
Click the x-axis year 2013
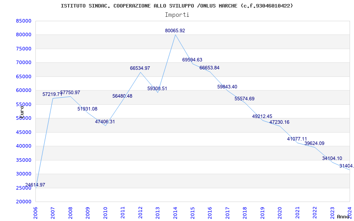(x=158, y=213)
